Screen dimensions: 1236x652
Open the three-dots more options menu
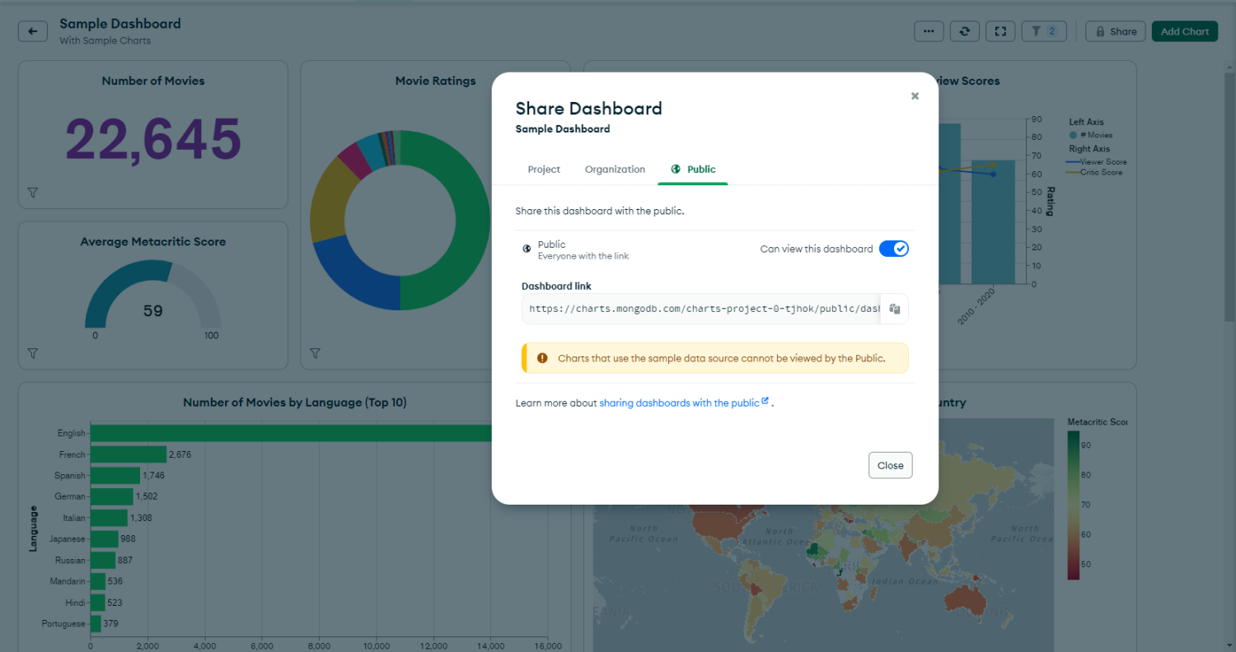929,31
